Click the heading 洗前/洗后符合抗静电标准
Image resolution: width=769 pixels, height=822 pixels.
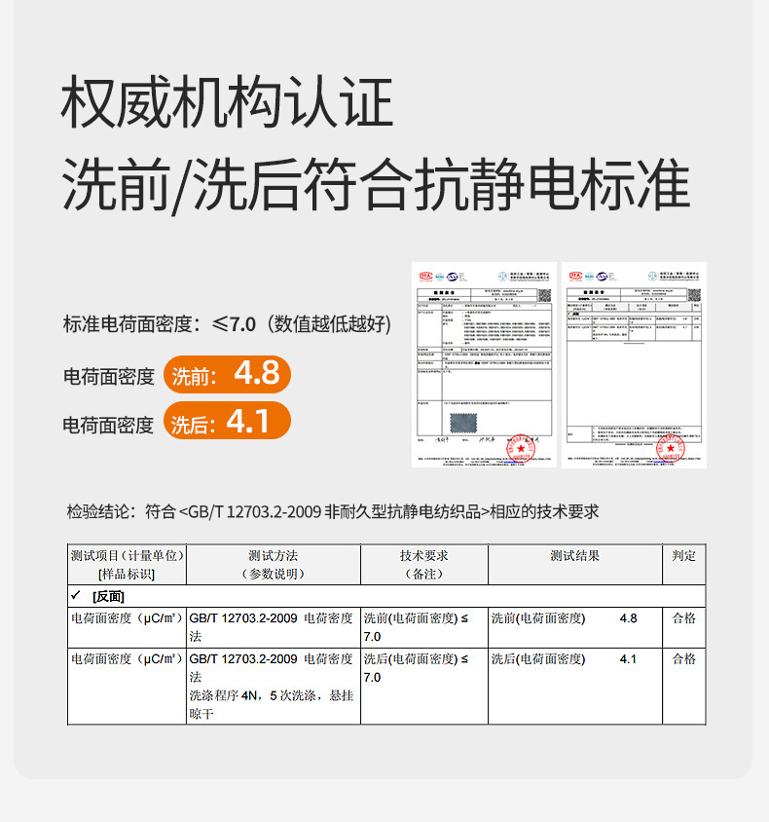coord(375,184)
